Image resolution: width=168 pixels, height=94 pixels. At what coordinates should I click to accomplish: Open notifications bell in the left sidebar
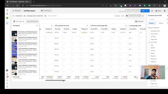click(x=7, y=77)
